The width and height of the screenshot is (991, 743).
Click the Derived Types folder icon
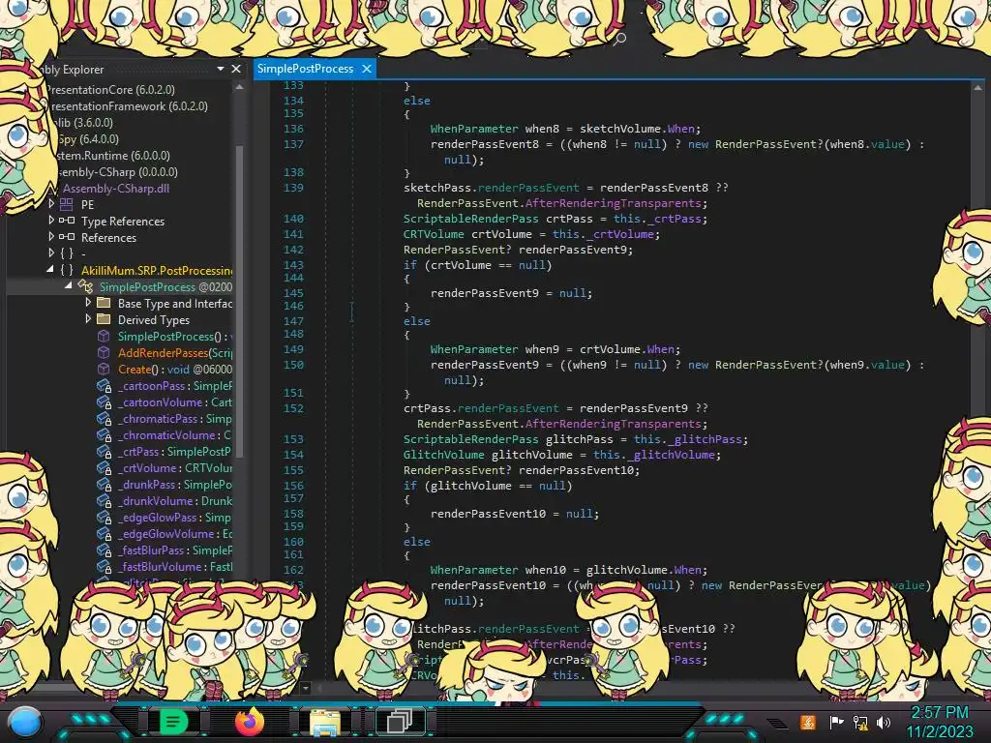[x=104, y=319]
